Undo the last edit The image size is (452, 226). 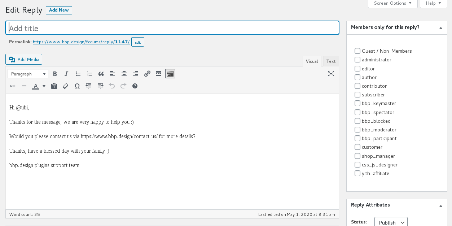coord(112,86)
